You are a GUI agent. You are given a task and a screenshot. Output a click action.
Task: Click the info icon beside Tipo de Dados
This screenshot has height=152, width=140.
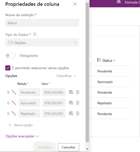tap(35, 34)
